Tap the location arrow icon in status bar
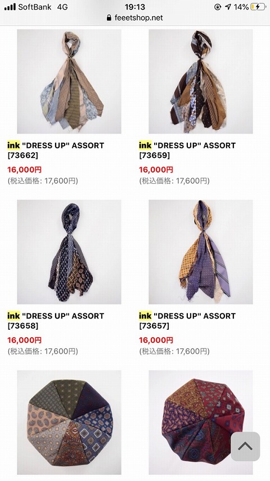The height and width of the screenshot is (481, 270). (x=228, y=7)
